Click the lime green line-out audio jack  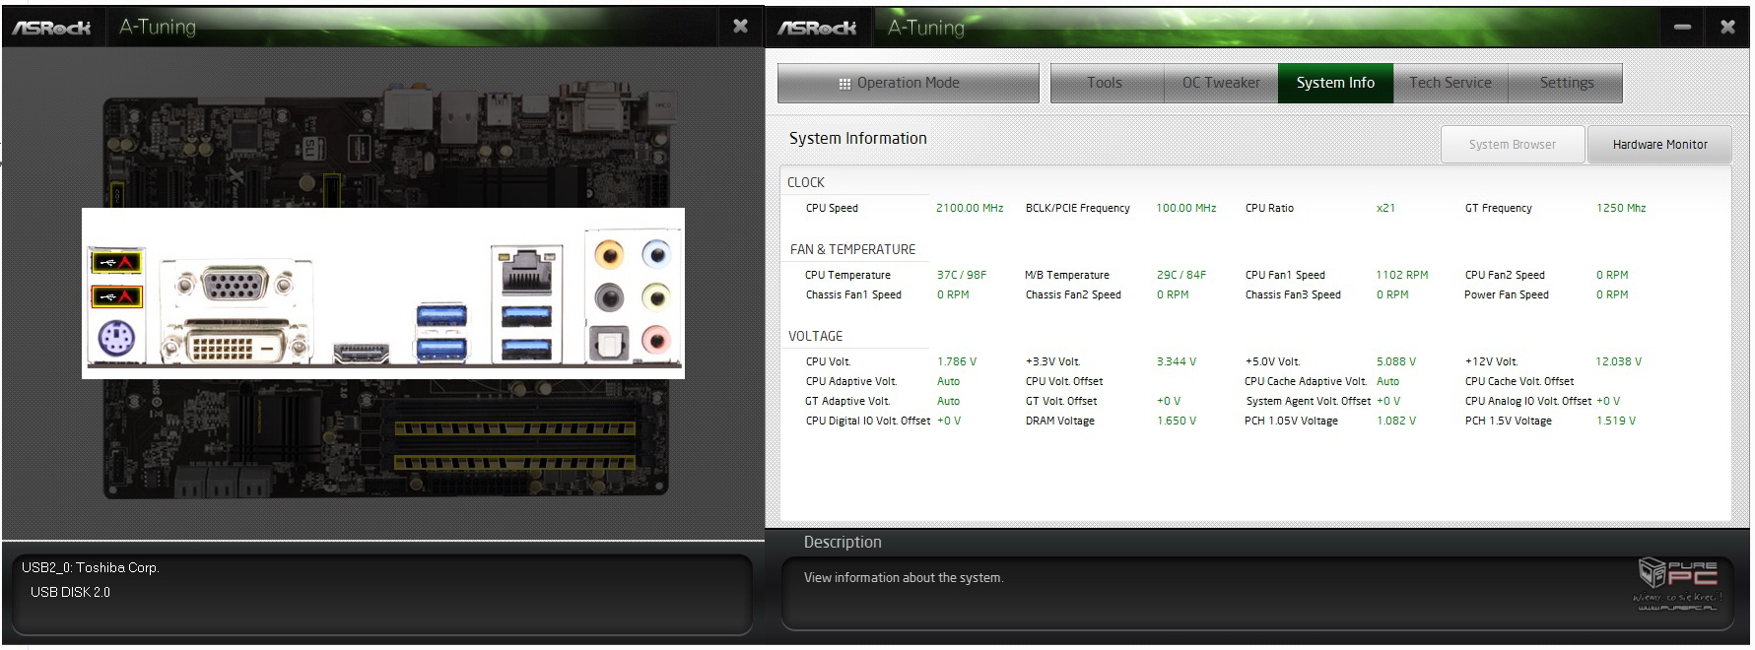point(655,296)
